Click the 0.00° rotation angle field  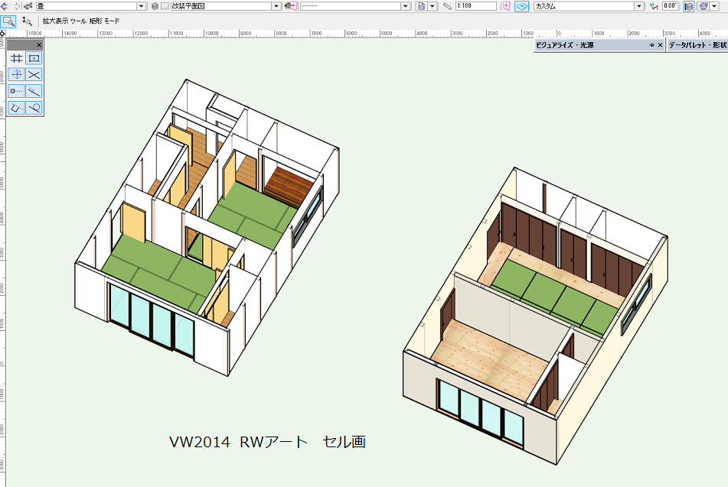click(670, 6)
